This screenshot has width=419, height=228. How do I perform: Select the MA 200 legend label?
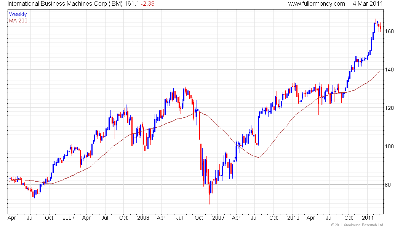click(x=18, y=21)
